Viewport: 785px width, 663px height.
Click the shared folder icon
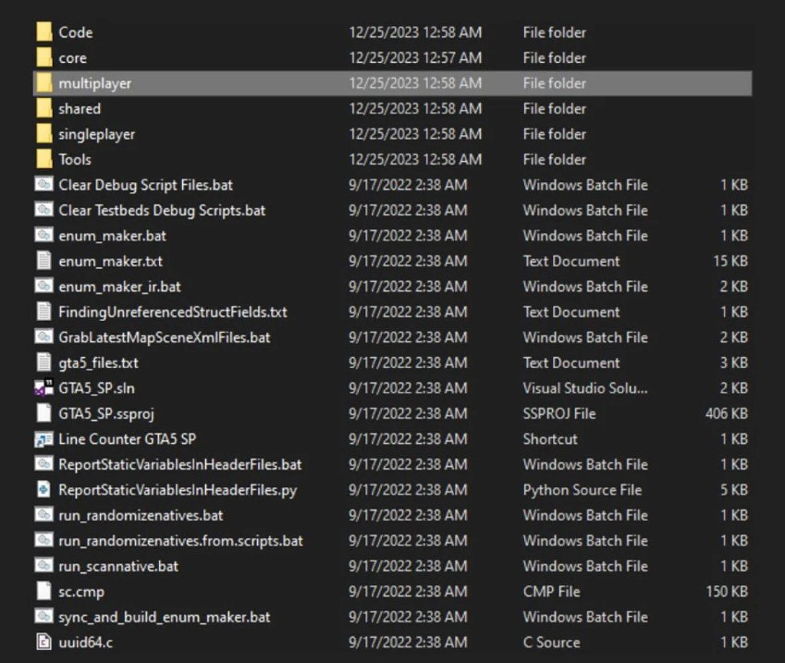point(44,108)
